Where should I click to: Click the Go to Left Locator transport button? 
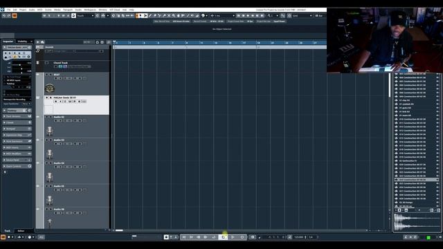pyautogui.click(x=184, y=237)
